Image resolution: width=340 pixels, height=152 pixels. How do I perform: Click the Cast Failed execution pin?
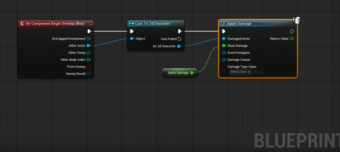[179, 39]
